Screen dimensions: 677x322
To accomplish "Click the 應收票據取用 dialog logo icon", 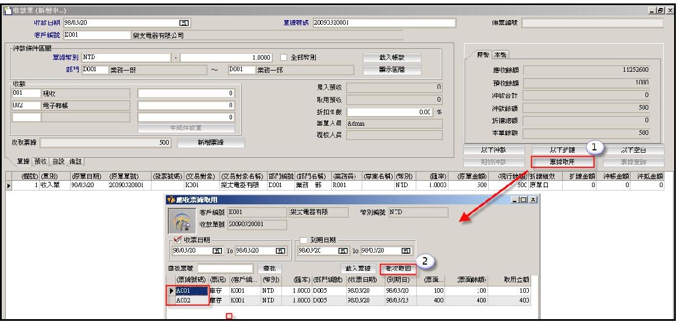I will click(x=181, y=221).
